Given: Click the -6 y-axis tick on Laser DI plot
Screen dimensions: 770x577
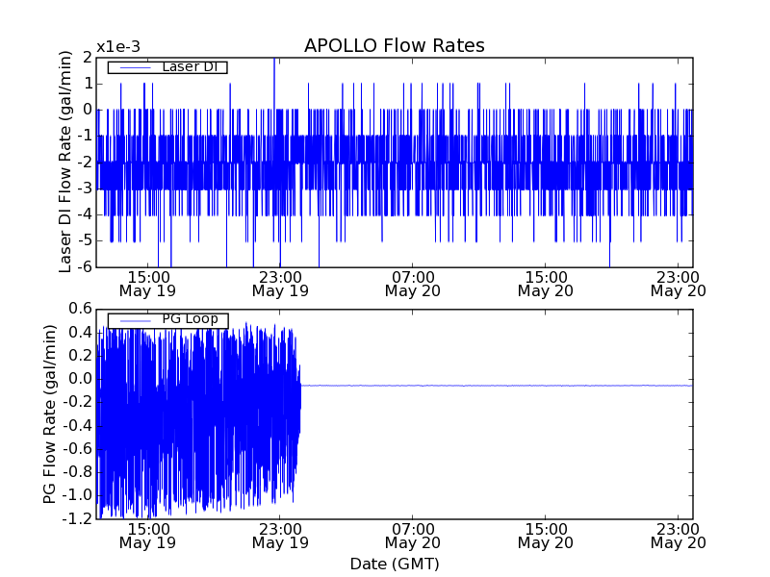Looking at the screenshot, I should 84,266.
